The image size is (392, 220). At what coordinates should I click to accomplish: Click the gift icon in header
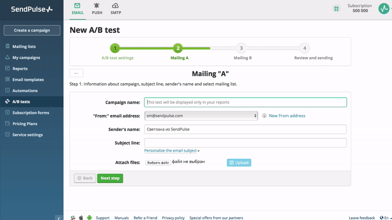tap(336, 9)
